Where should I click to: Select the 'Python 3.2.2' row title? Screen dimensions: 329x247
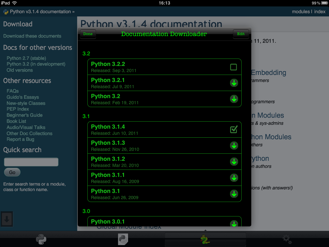[108, 64]
